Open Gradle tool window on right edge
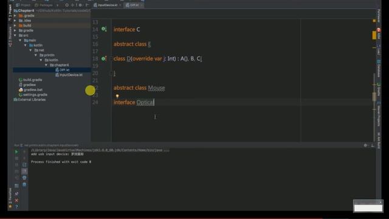 click(379, 89)
